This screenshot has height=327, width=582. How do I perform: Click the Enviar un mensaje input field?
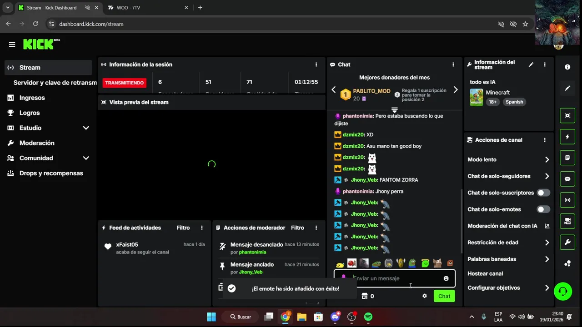click(x=395, y=278)
